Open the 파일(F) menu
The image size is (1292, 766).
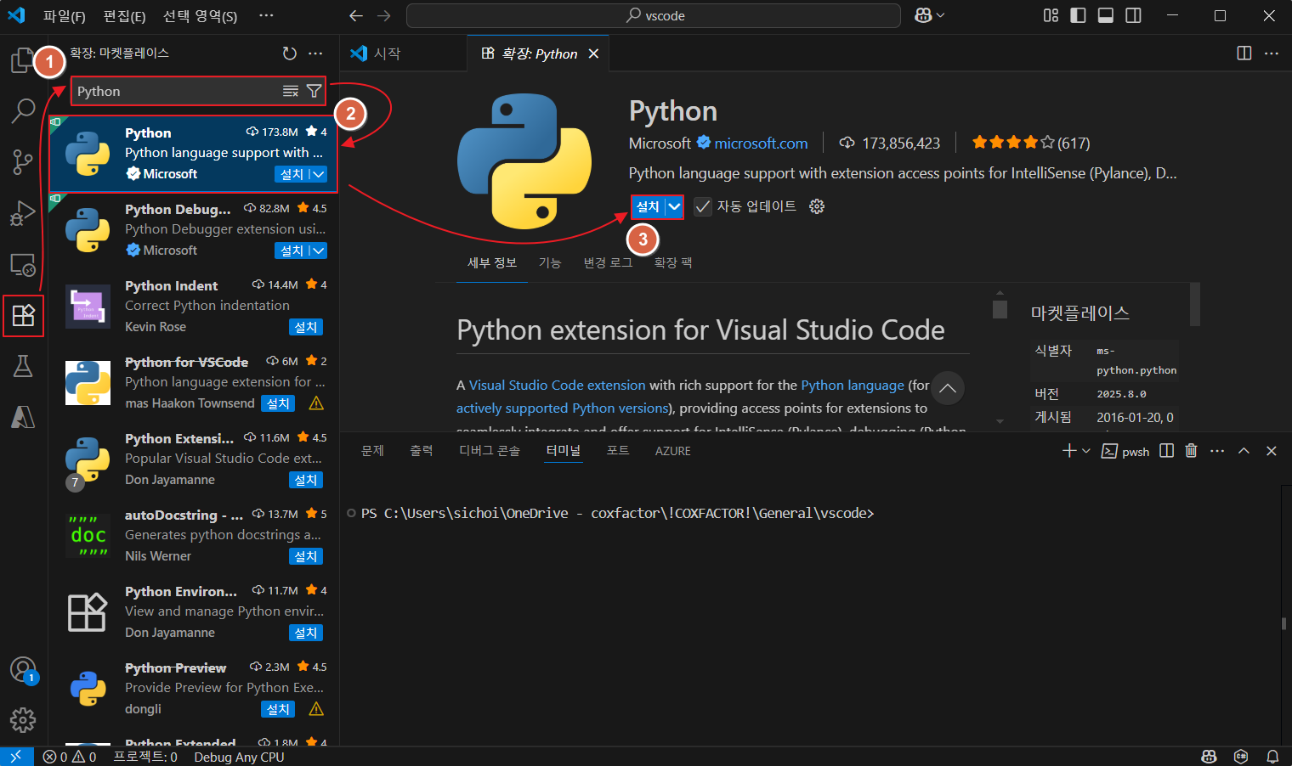pyautogui.click(x=65, y=16)
